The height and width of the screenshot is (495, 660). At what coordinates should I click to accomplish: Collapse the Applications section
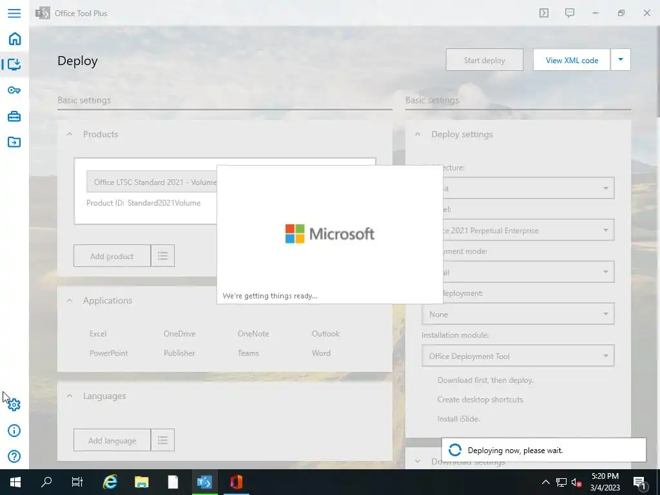[70, 300]
